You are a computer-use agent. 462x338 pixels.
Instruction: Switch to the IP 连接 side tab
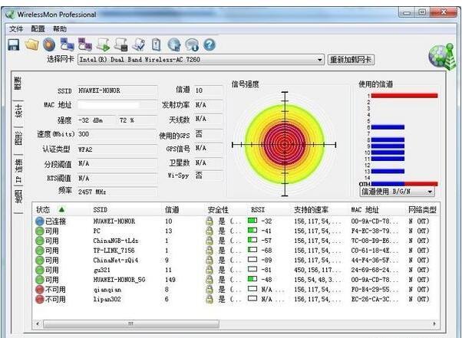18,170
